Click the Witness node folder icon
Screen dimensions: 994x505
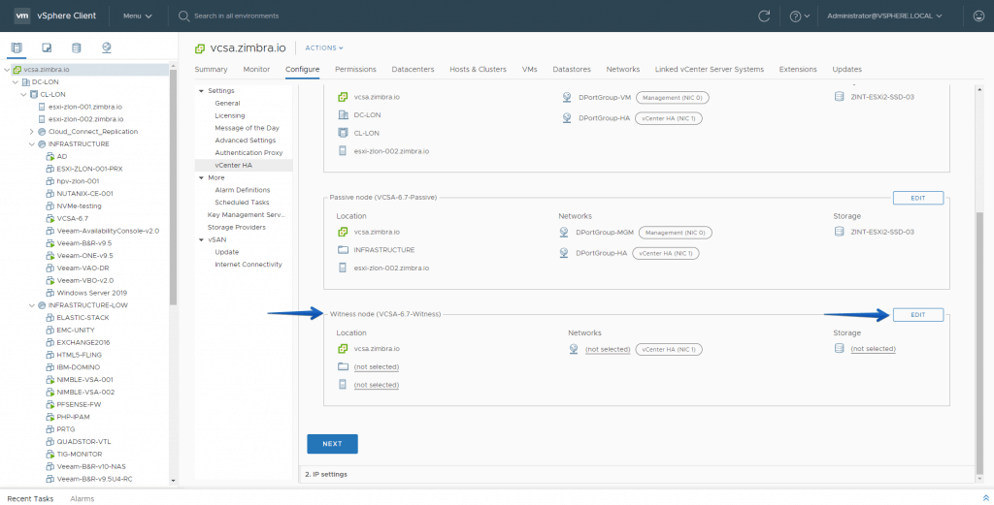(343, 366)
